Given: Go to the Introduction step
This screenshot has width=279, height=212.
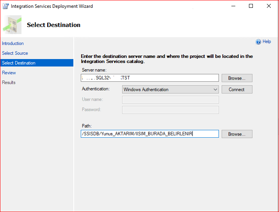Looking at the screenshot, I should point(13,43).
